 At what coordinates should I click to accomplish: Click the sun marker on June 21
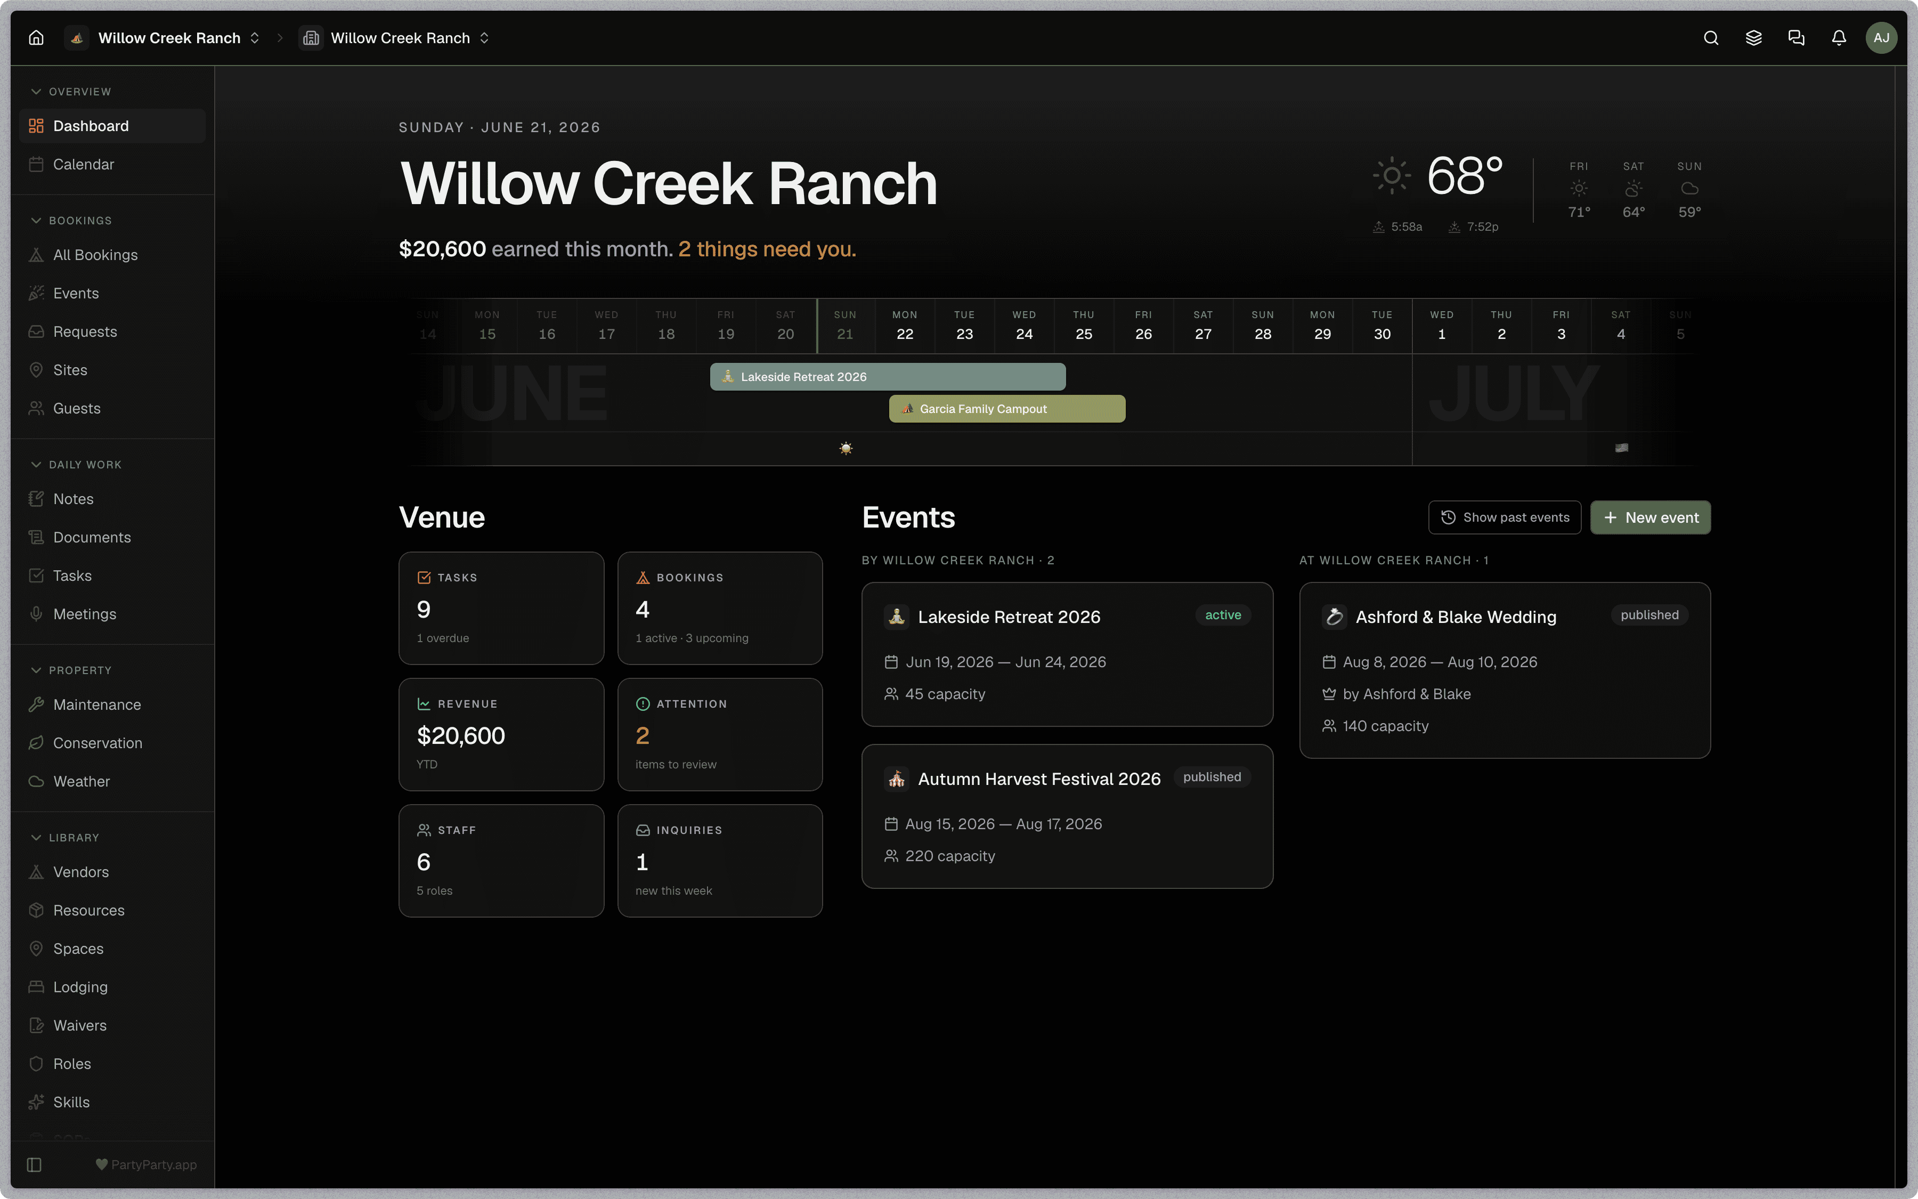point(846,448)
